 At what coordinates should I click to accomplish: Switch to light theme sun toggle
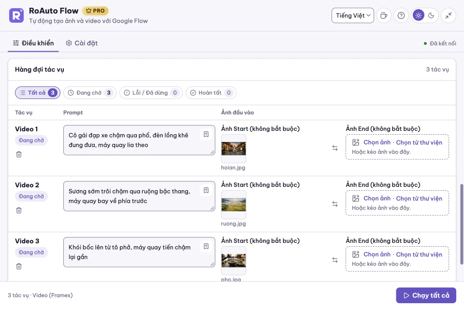click(419, 15)
